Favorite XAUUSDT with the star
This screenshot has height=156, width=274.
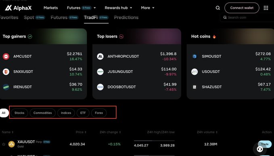[4, 144]
